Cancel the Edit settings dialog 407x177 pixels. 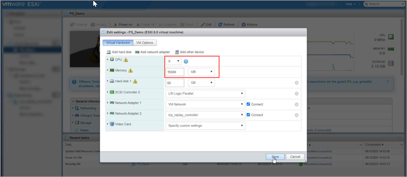click(295, 157)
